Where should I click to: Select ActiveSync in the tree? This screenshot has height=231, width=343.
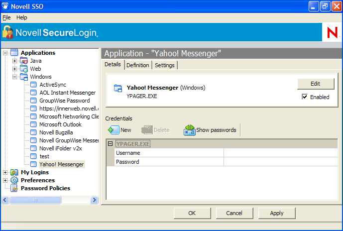53,85
